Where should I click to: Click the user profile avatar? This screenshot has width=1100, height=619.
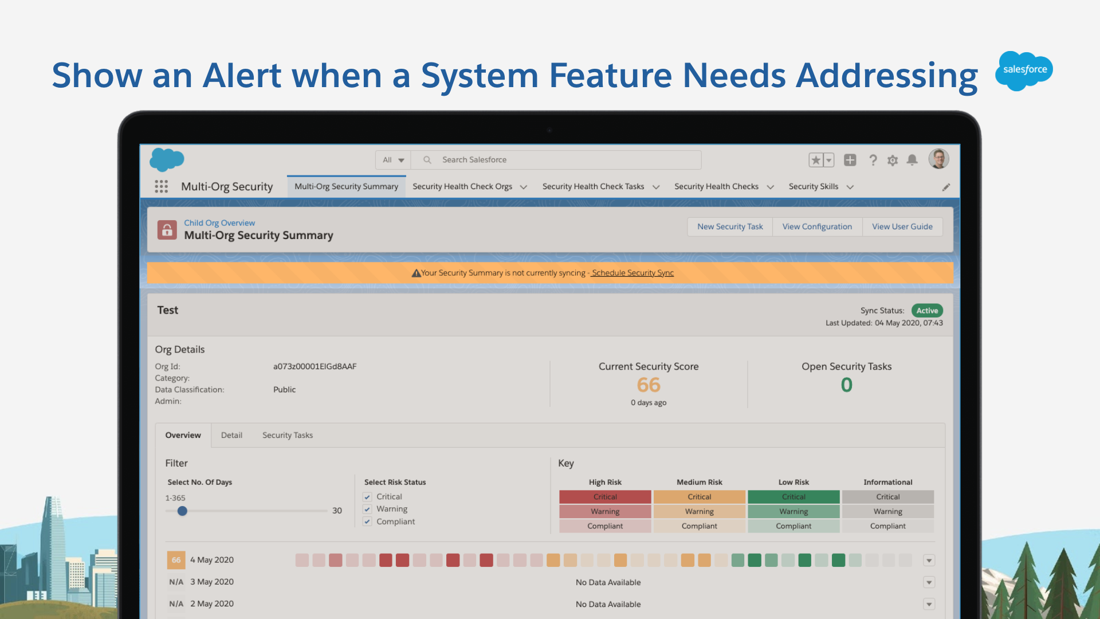(938, 159)
